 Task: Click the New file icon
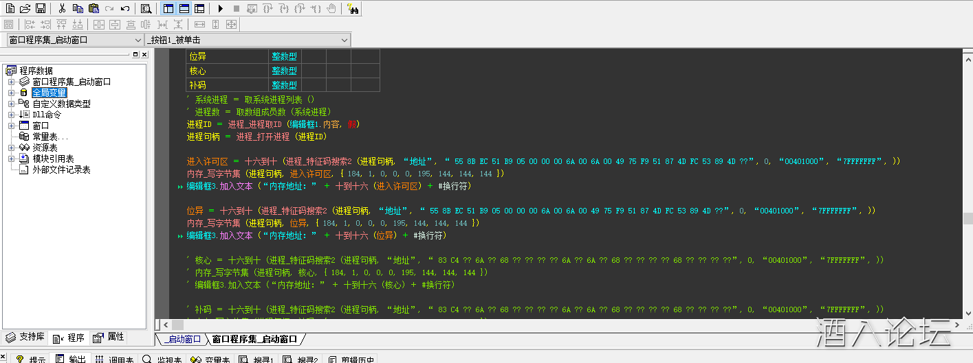pyautogui.click(x=9, y=9)
